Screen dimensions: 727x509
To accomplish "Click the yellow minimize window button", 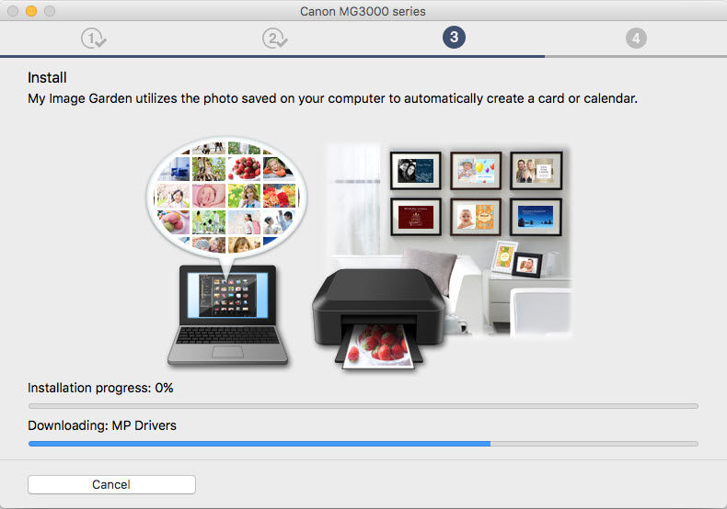I will tap(31, 11).
